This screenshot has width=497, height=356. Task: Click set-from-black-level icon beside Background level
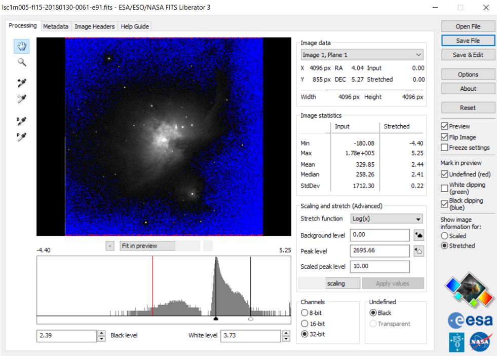(x=418, y=235)
